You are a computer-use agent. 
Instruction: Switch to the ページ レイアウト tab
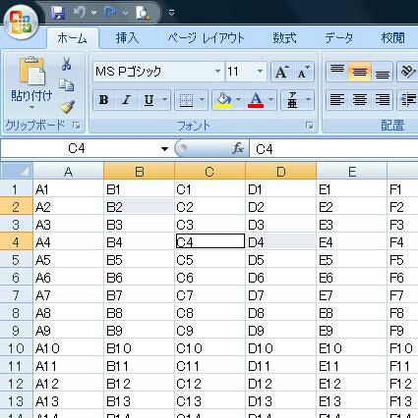[x=206, y=38]
